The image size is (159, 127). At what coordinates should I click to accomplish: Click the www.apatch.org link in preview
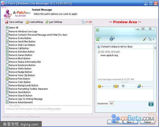click(x=109, y=55)
